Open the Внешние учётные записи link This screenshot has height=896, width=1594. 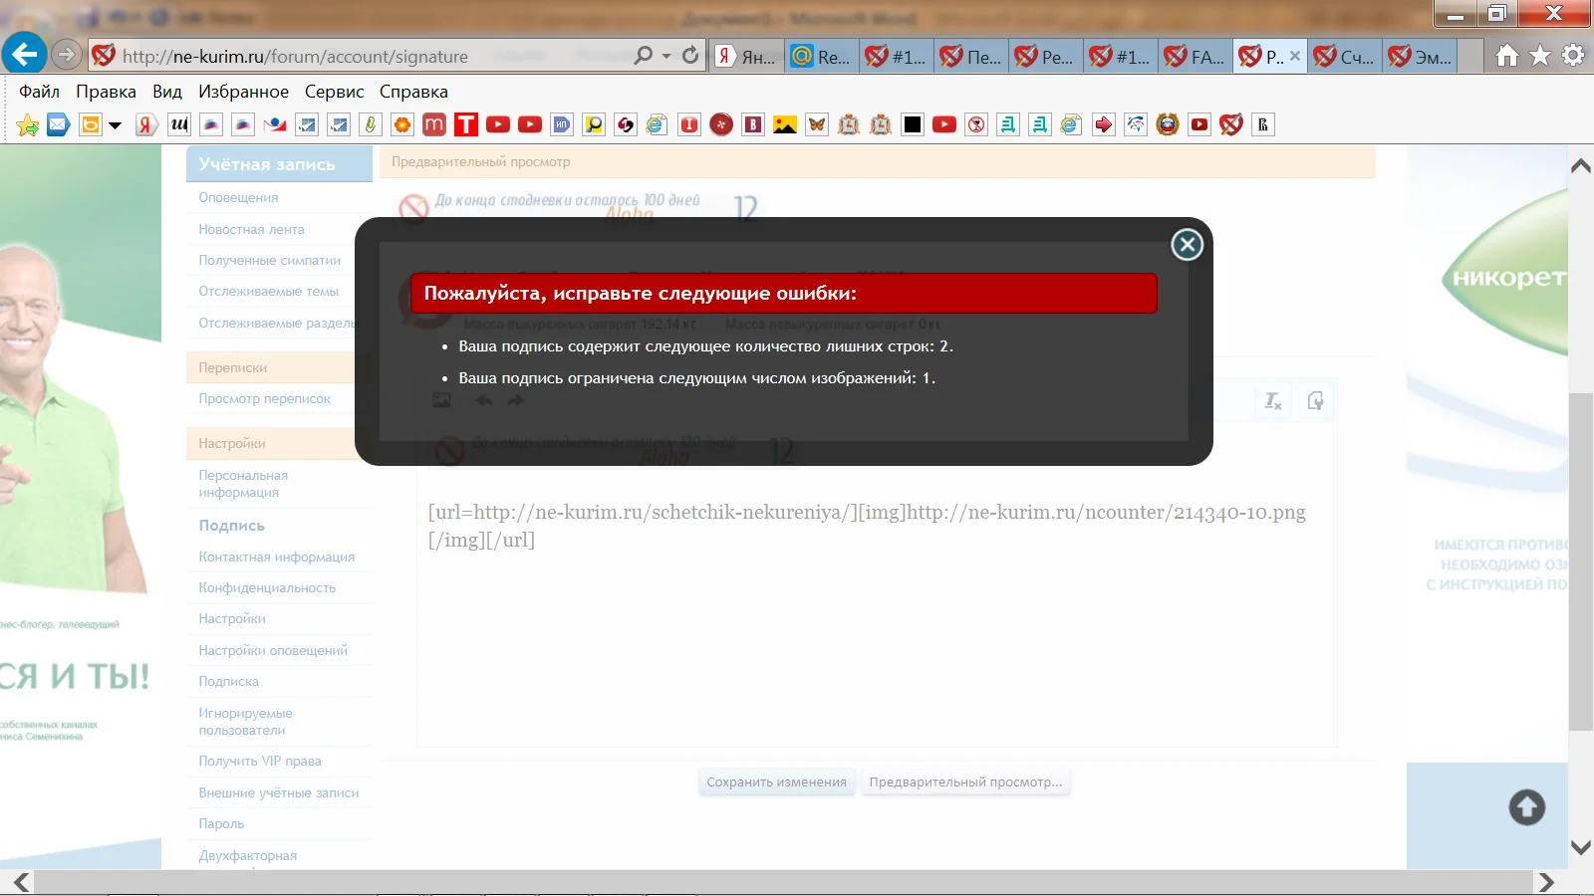coord(278,792)
